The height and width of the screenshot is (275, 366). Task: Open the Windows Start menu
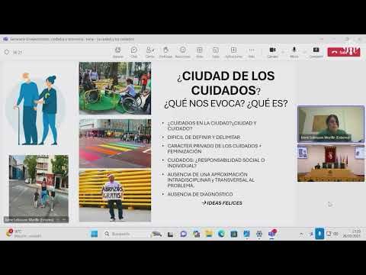click(x=94, y=234)
